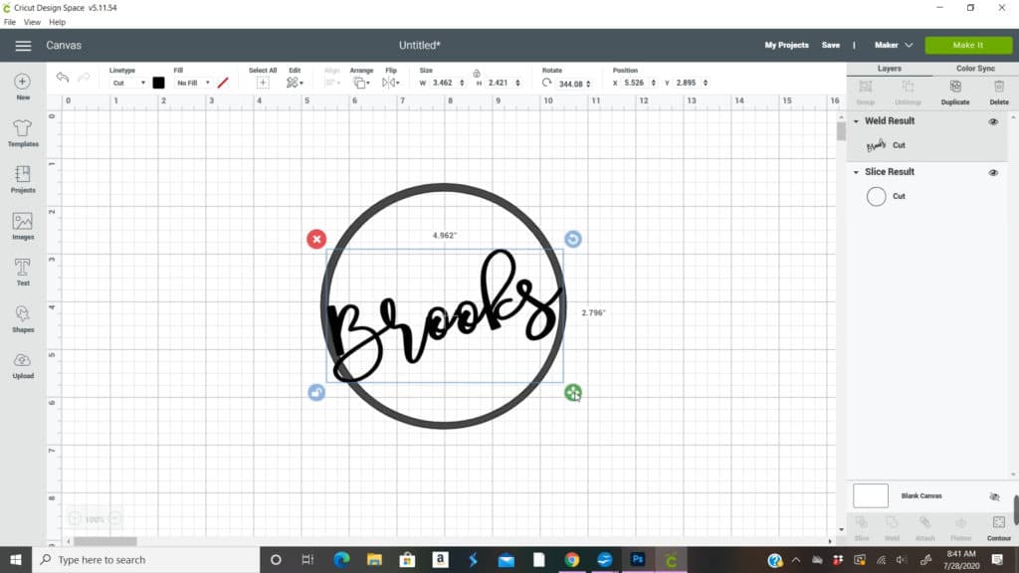Open the Shapes tool

pos(23,319)
